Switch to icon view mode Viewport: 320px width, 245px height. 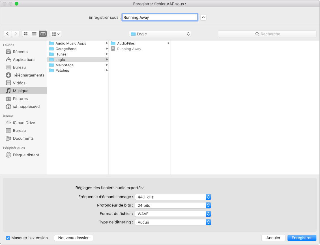pyautogui.click(x=26, y=34)
